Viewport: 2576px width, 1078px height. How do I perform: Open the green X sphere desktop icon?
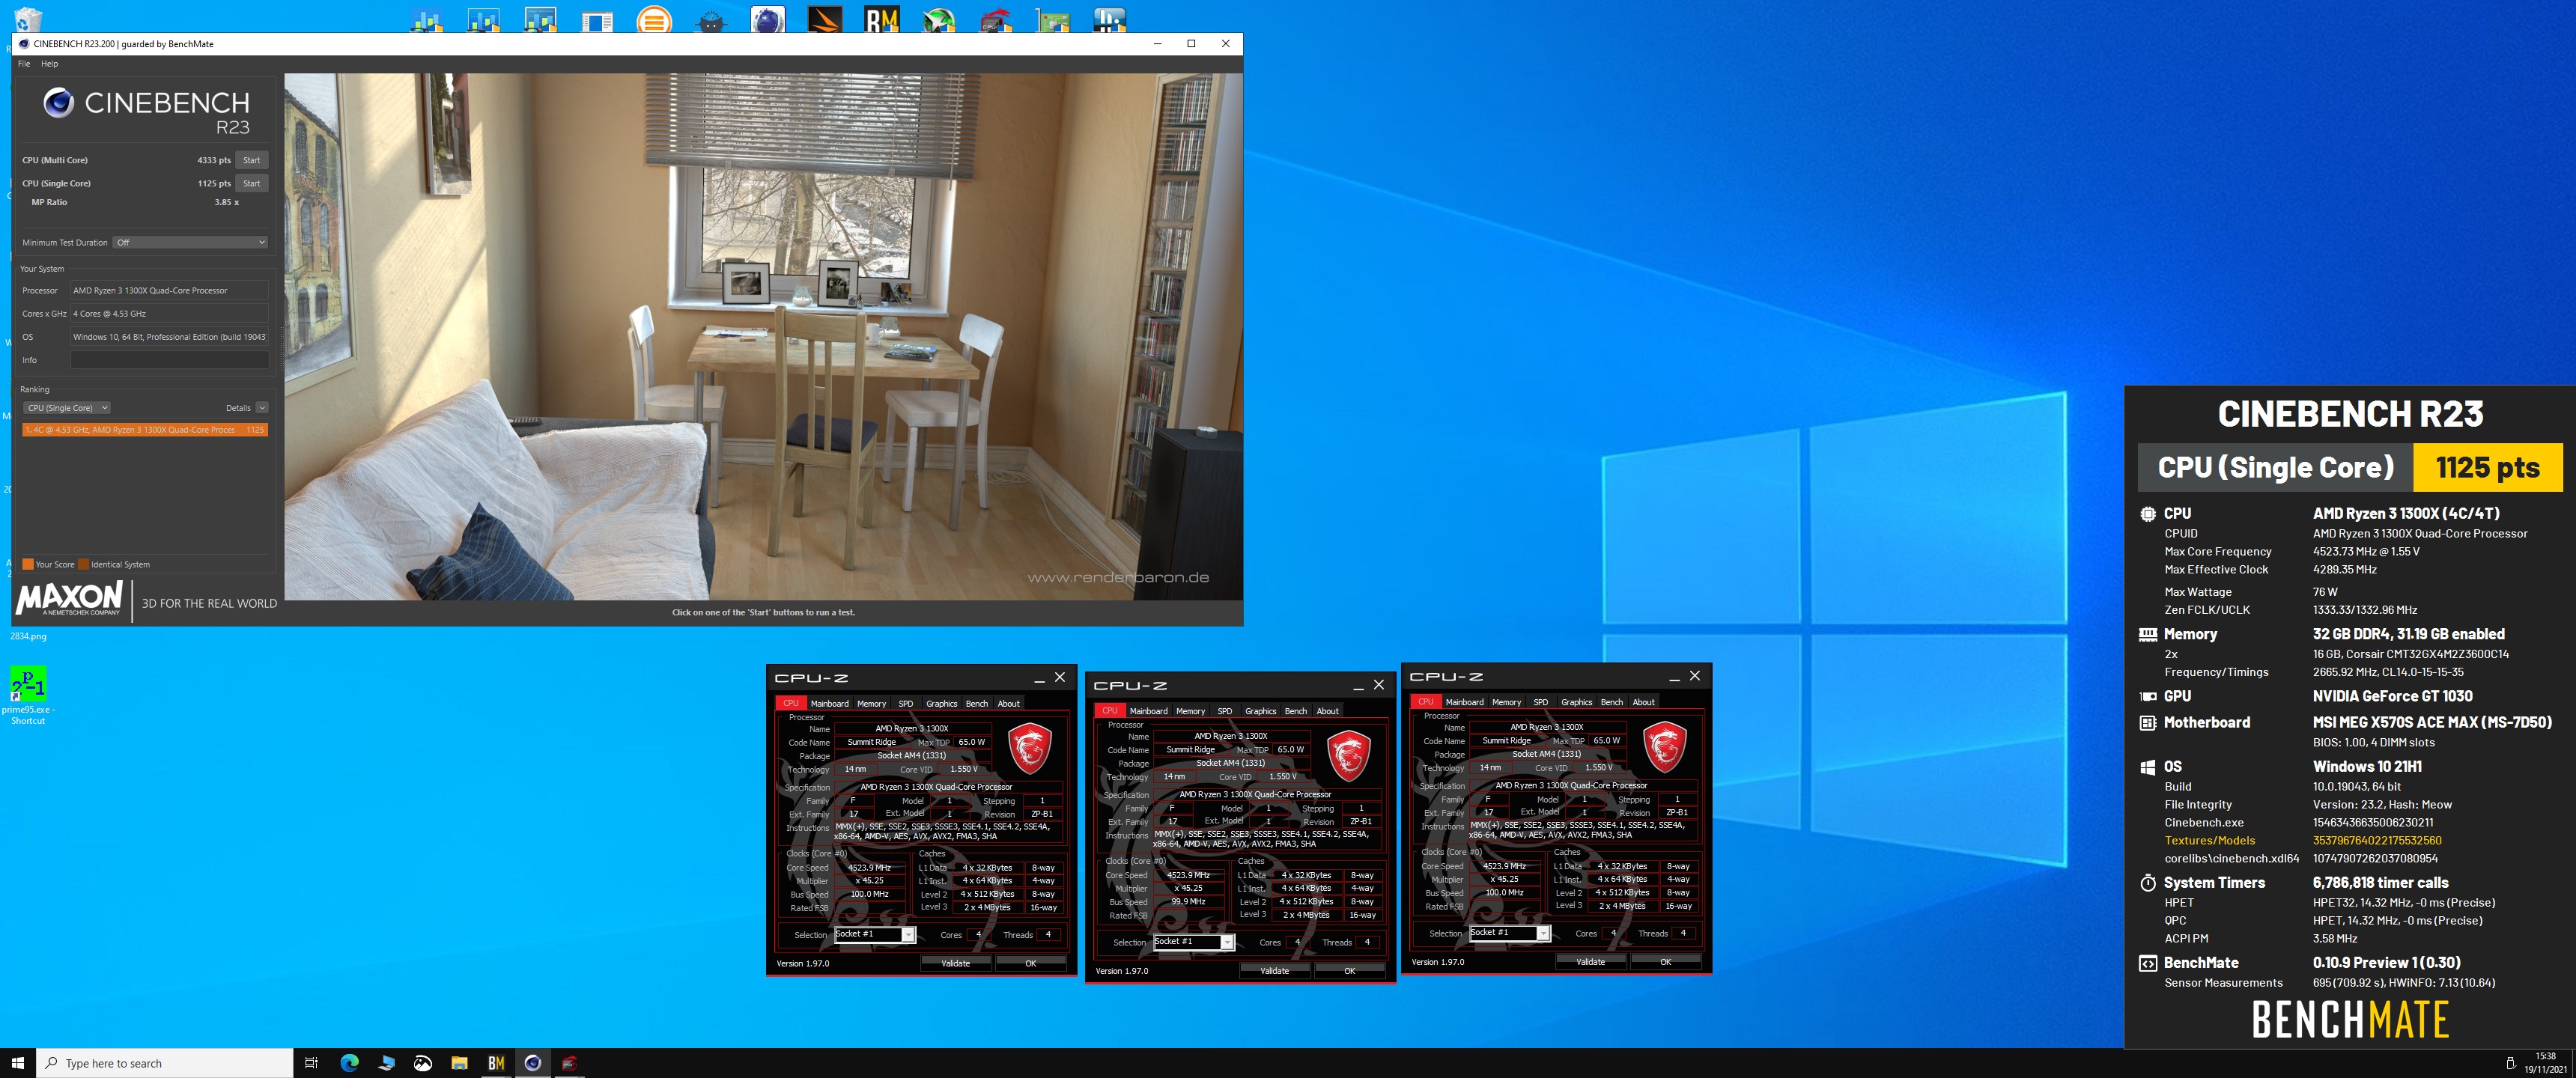click(939, 19)
